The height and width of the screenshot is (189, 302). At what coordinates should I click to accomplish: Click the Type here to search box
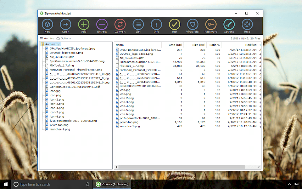[x=52, y=184]
